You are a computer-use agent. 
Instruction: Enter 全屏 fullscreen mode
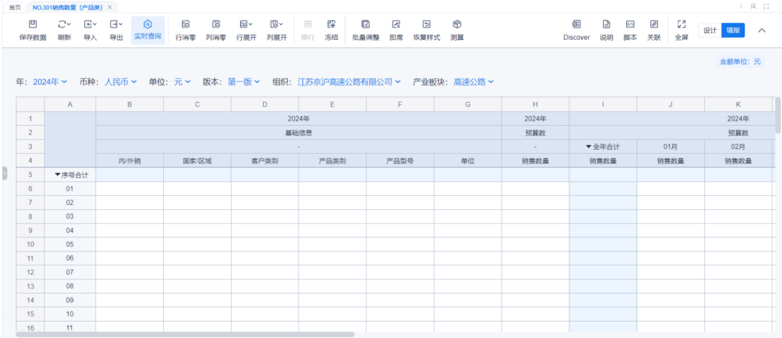click(681, 24)
